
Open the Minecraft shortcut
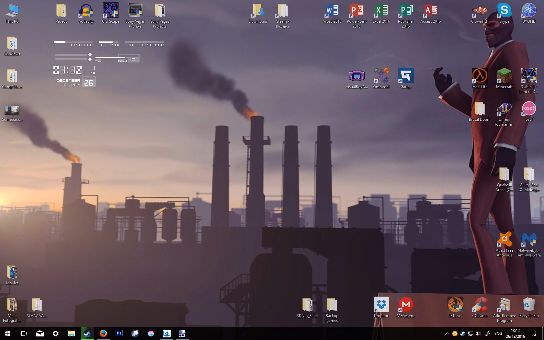coord(504,79)
